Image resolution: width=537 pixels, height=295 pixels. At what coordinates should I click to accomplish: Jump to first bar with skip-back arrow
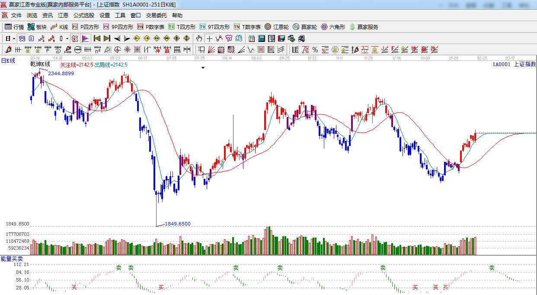(x=97, y=38)
